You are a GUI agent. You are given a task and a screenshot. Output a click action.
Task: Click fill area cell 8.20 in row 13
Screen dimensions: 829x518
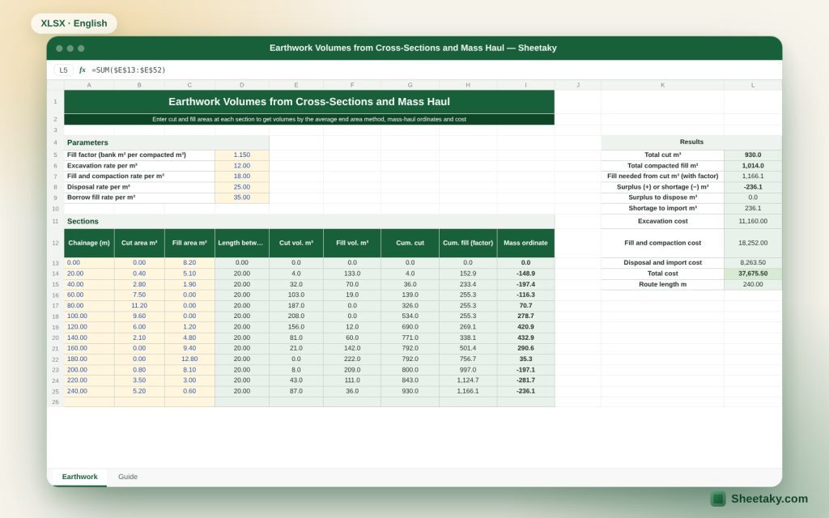pyautogui.click(x=189, y=263)
